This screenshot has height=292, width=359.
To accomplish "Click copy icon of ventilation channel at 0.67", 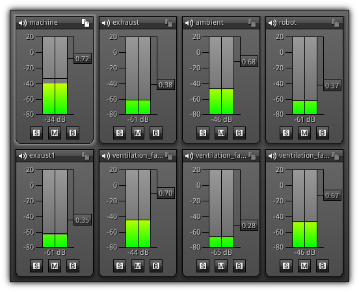I will pyautogui.click(x=336, y=156).
